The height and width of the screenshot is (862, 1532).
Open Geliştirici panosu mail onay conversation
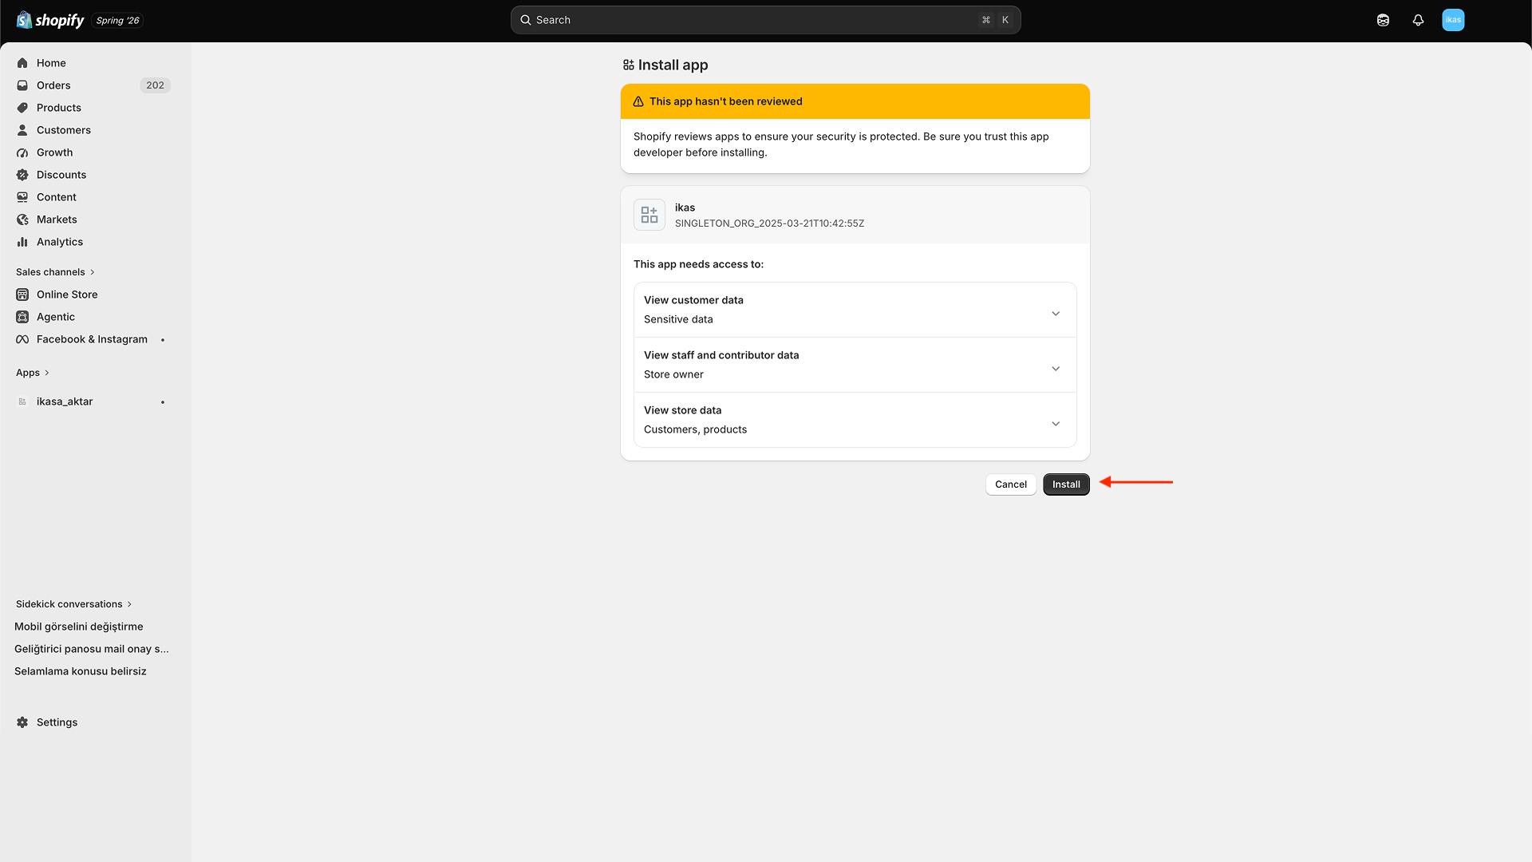92,649
